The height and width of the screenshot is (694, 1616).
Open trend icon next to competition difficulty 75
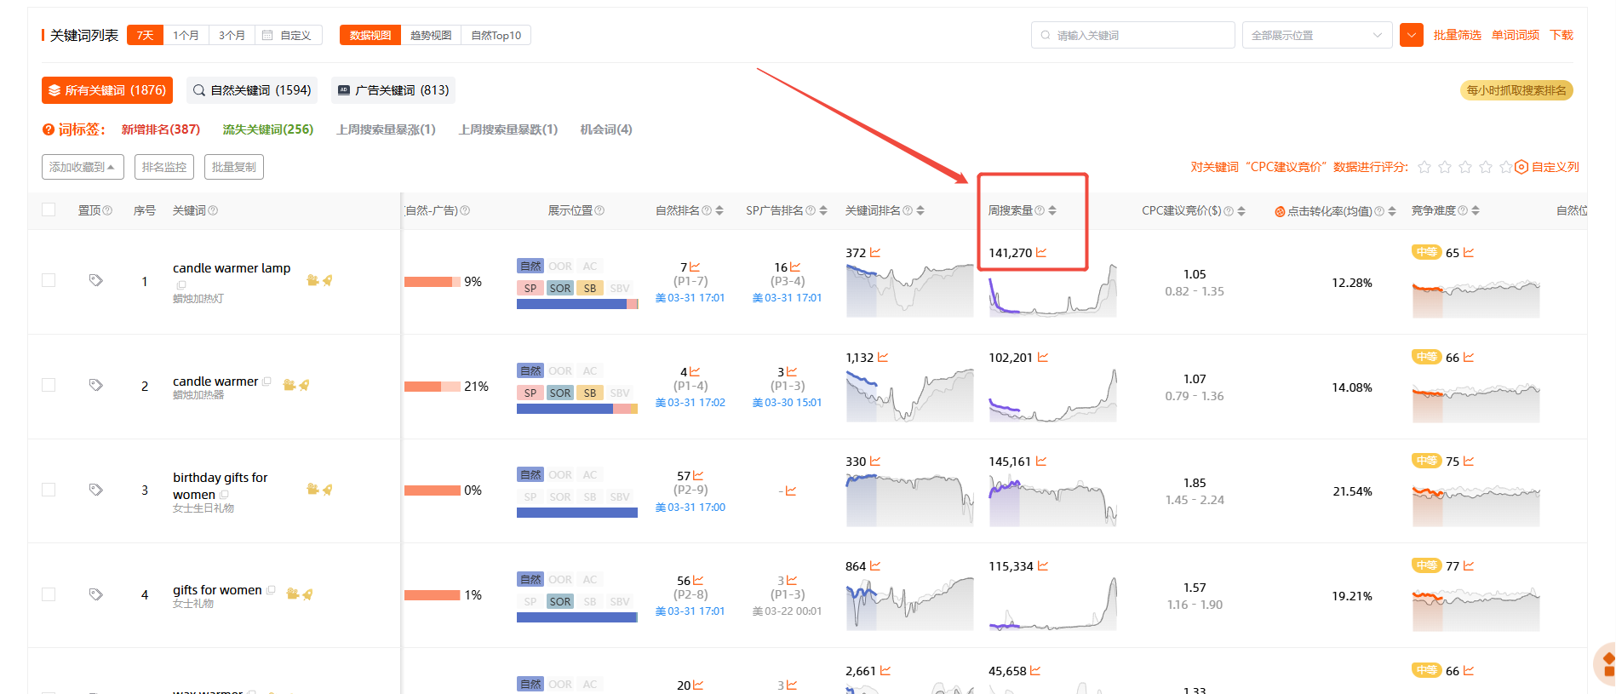[x=1469, y=462]
